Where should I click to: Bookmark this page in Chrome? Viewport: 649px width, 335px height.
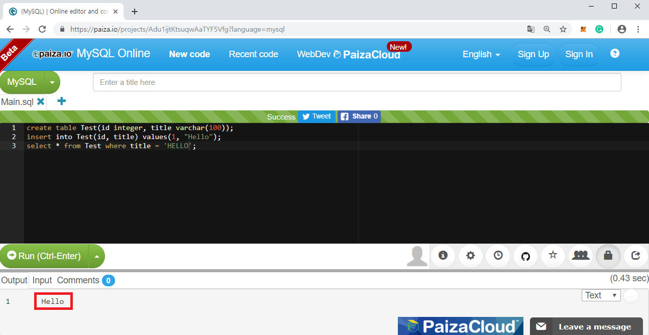[563, 29]
